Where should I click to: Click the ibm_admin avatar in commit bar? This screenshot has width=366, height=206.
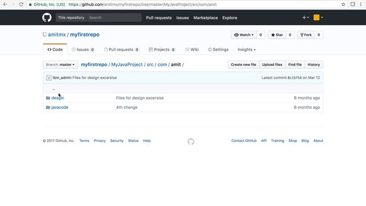(x=49, y=78)
